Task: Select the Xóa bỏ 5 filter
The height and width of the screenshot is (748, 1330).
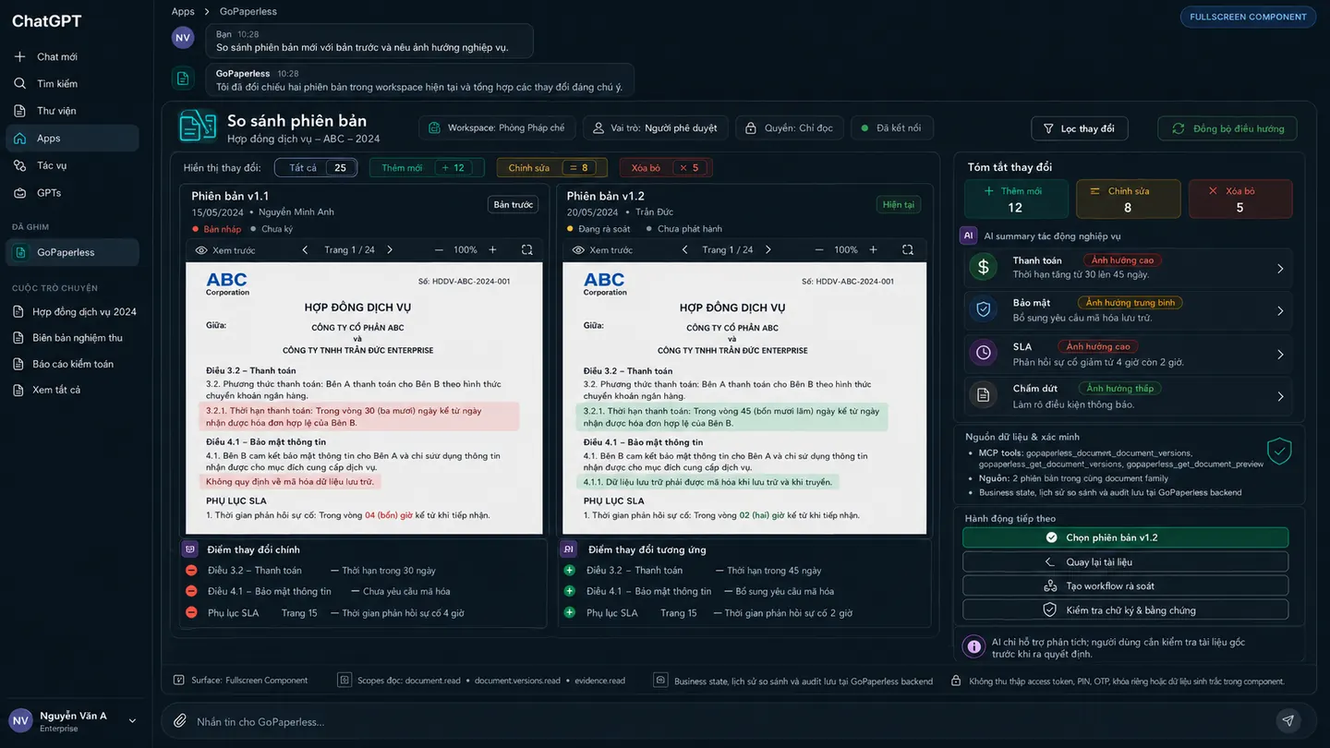Action: 666,167
